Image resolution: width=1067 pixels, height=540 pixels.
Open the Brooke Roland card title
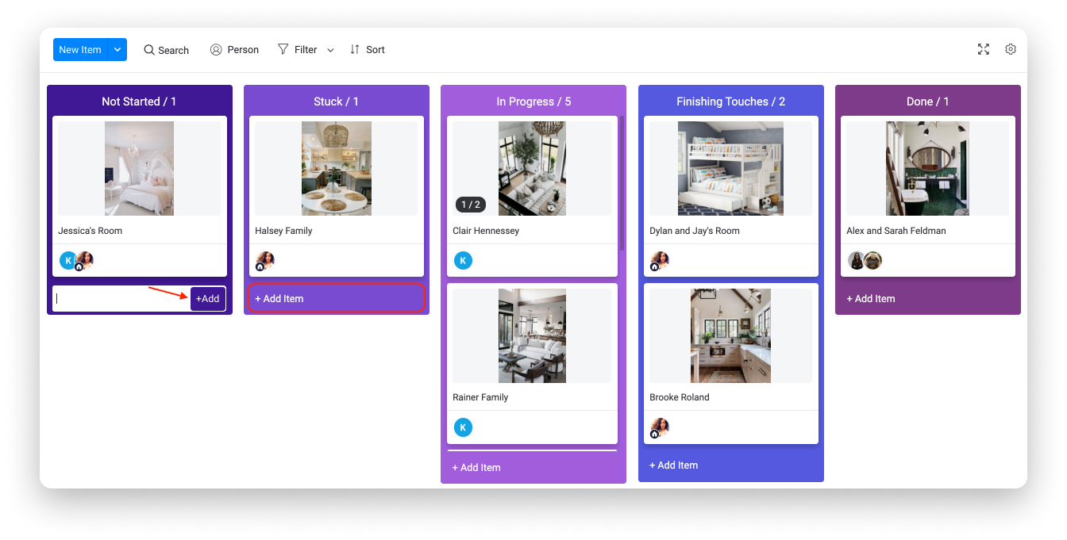click(680, 397)
